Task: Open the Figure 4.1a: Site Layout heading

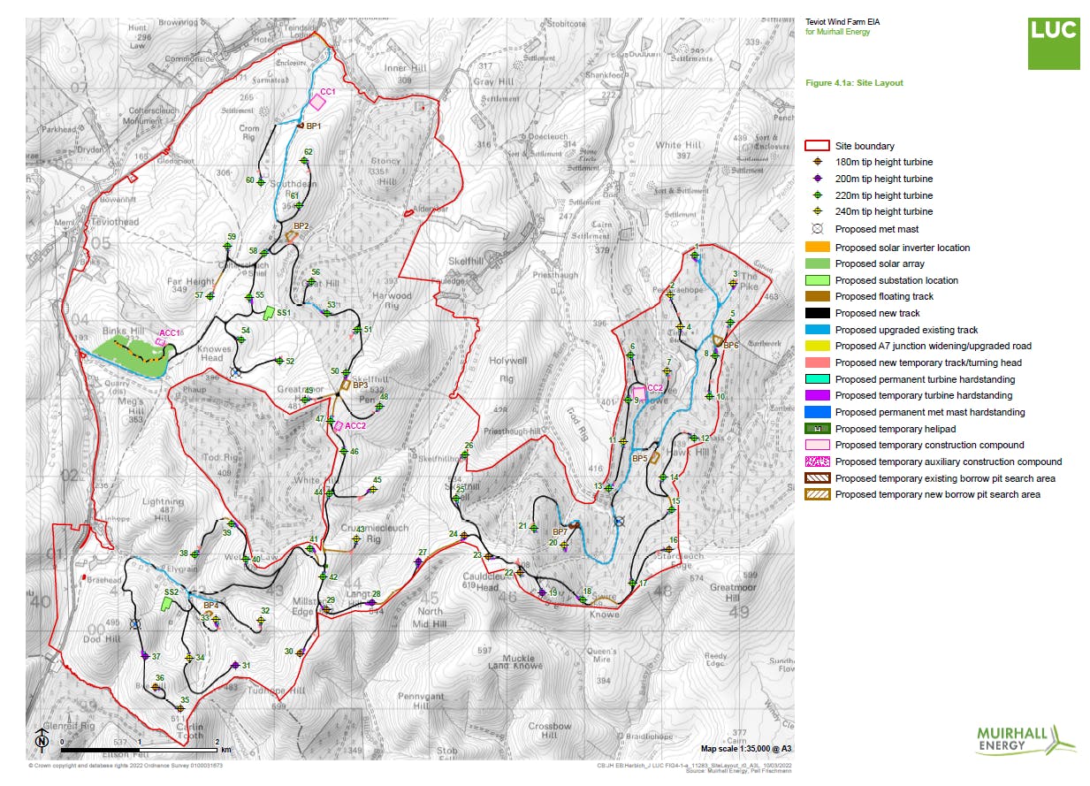Action: 854,82
